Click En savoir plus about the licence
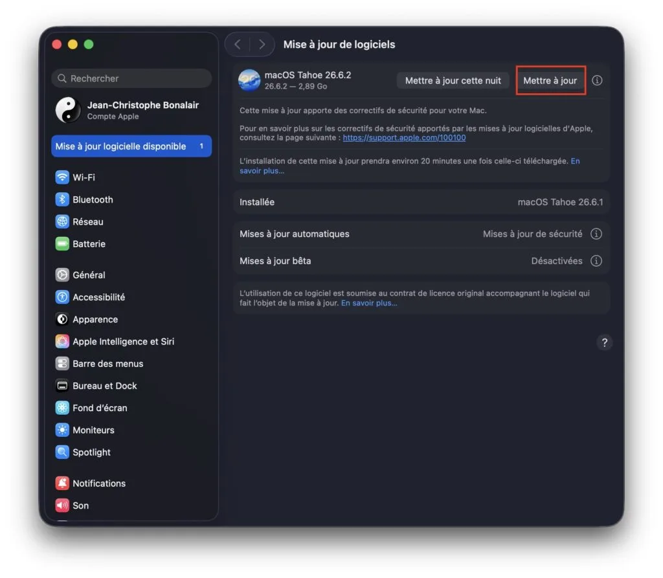 369,303
